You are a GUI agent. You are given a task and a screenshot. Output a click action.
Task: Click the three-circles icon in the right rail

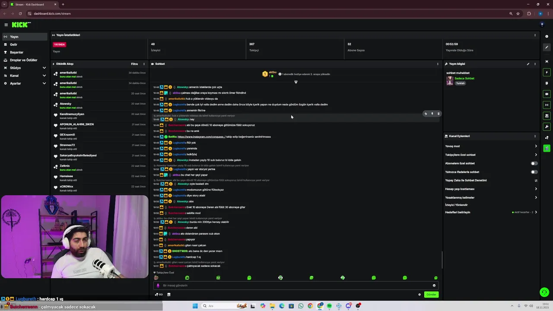click(547, 137)
